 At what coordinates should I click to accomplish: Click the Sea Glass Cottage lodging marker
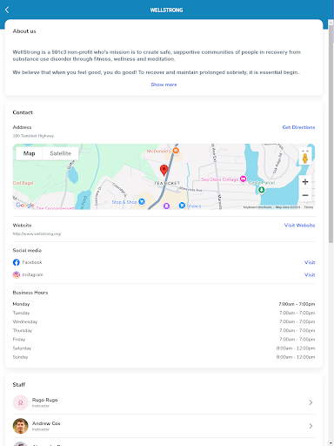click(244, 179)
